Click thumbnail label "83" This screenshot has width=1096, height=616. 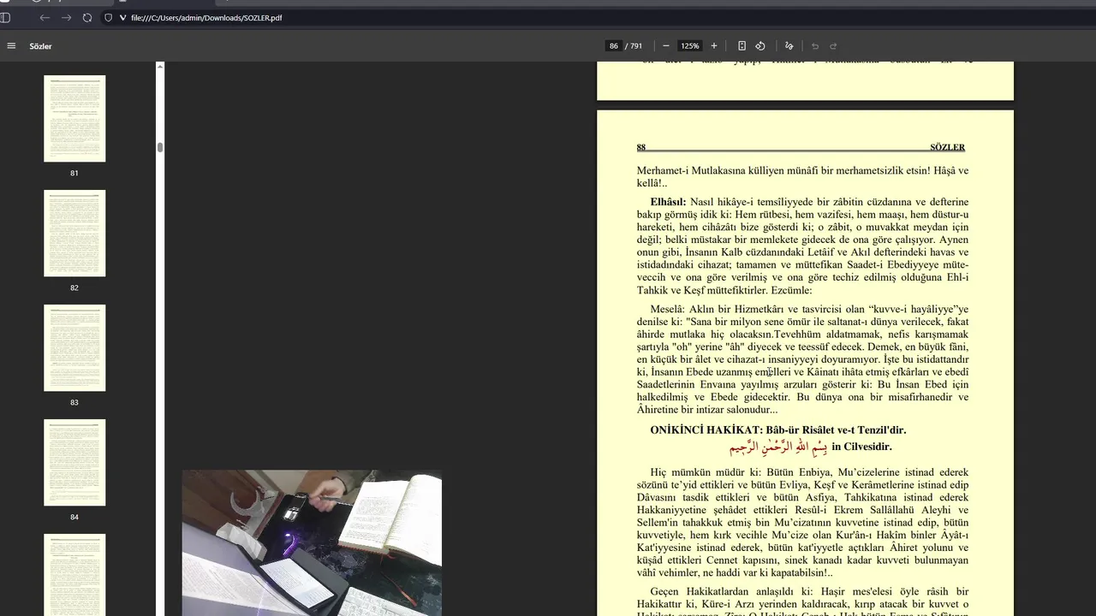74,402
